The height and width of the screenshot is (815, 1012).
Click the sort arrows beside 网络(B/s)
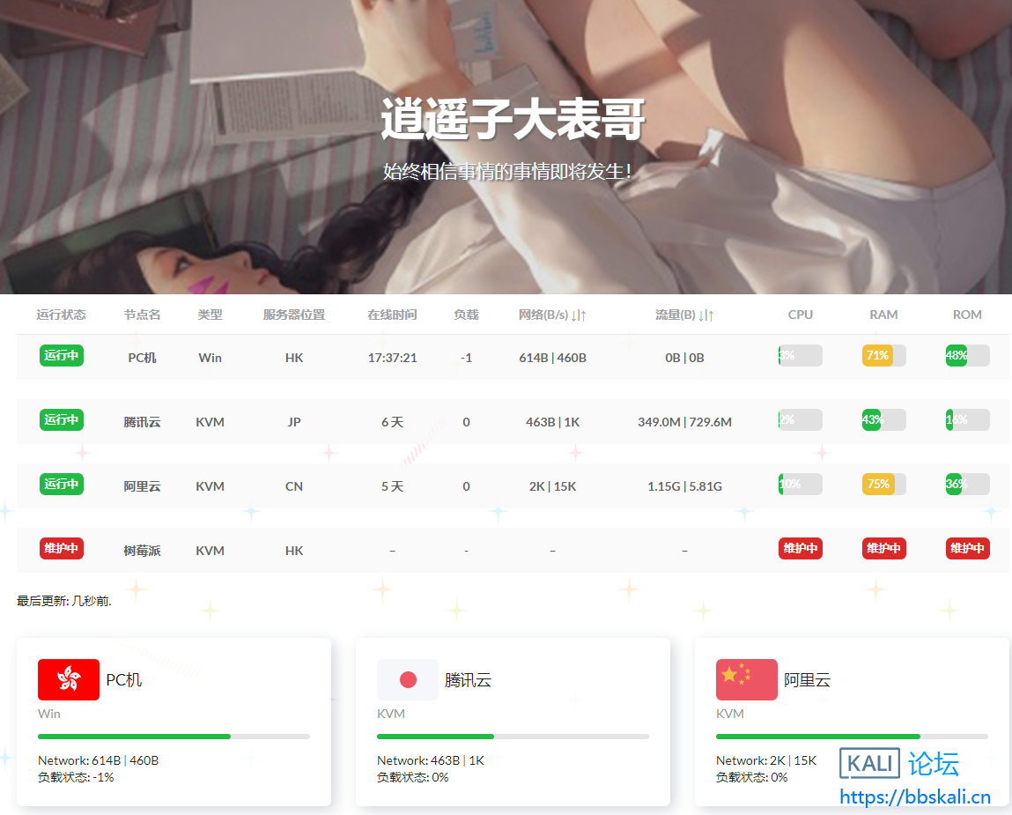tap(577, 314)
